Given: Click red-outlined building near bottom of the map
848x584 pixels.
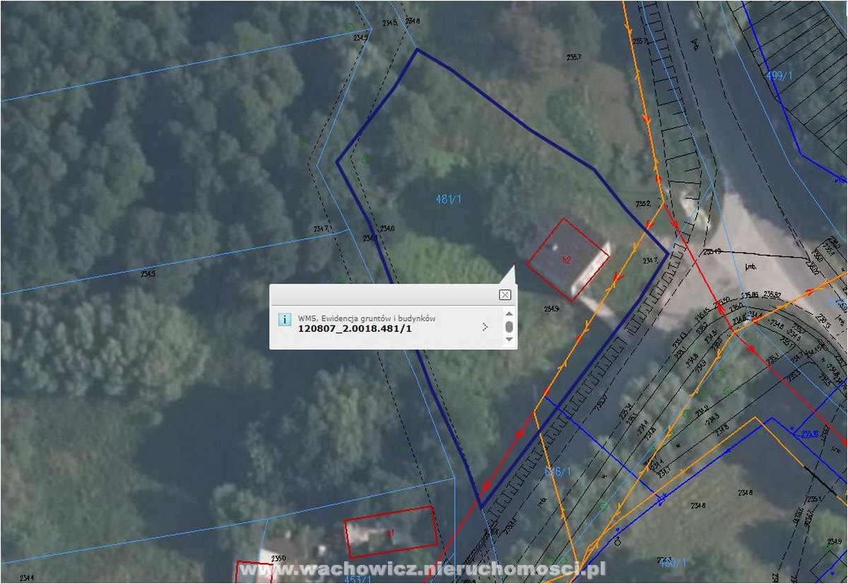Looking at the screenshot, I should [391, 531].
